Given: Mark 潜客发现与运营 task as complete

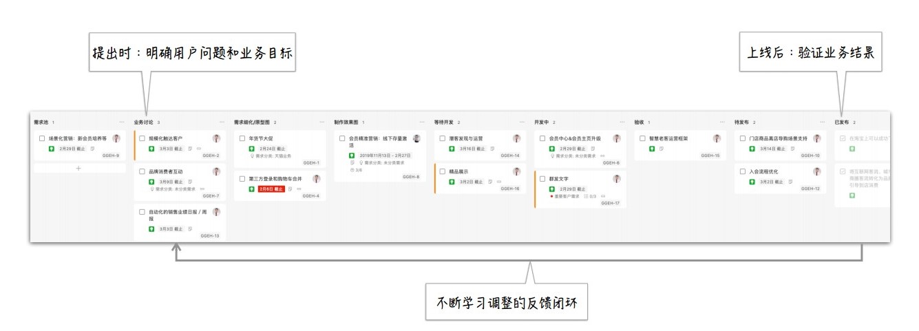Looking at the screenshot, I should point(443,138).
